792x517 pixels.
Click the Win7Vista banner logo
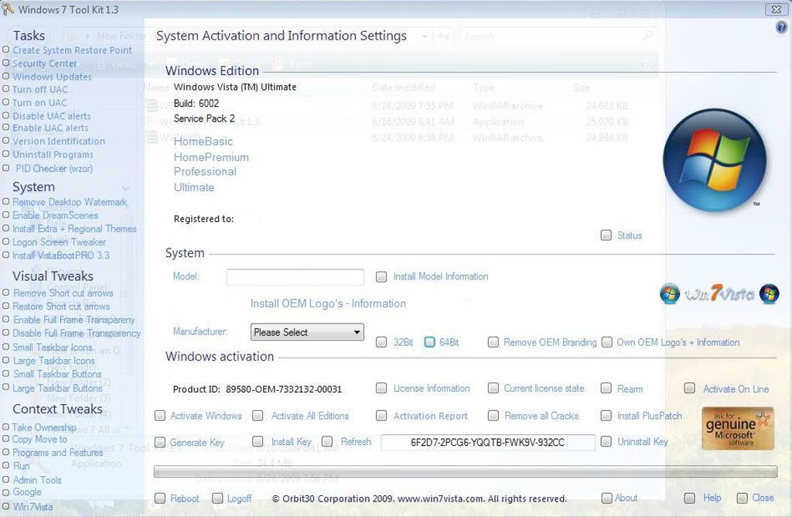(x=719, y=293)
